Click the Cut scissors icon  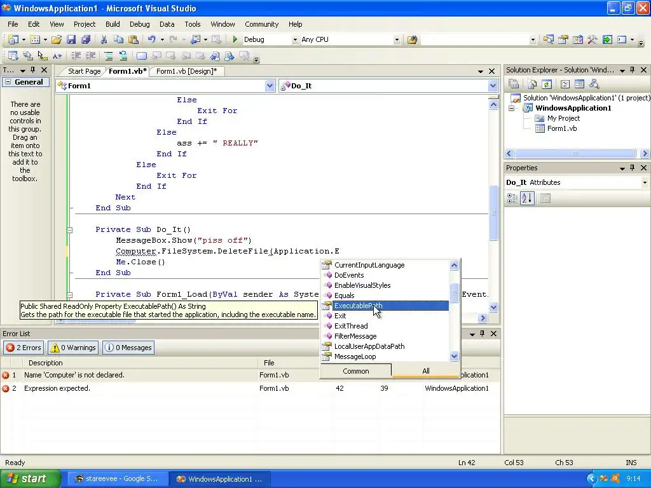(x=104, y=39)
